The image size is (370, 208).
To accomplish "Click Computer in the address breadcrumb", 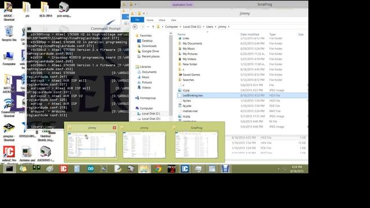I will point(172,27).
